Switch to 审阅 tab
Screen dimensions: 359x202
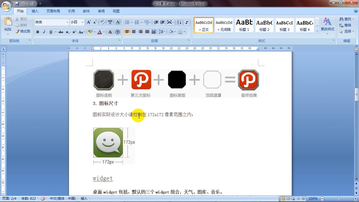101,11
